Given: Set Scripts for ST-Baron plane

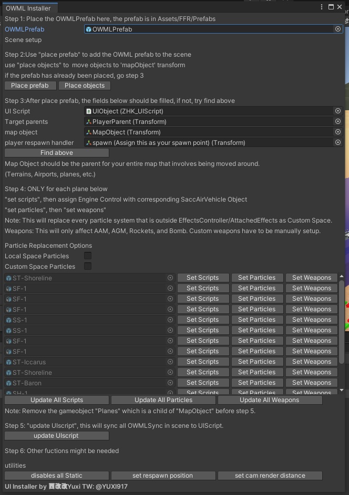Looking at the screenshot, I should click(203, 383).
